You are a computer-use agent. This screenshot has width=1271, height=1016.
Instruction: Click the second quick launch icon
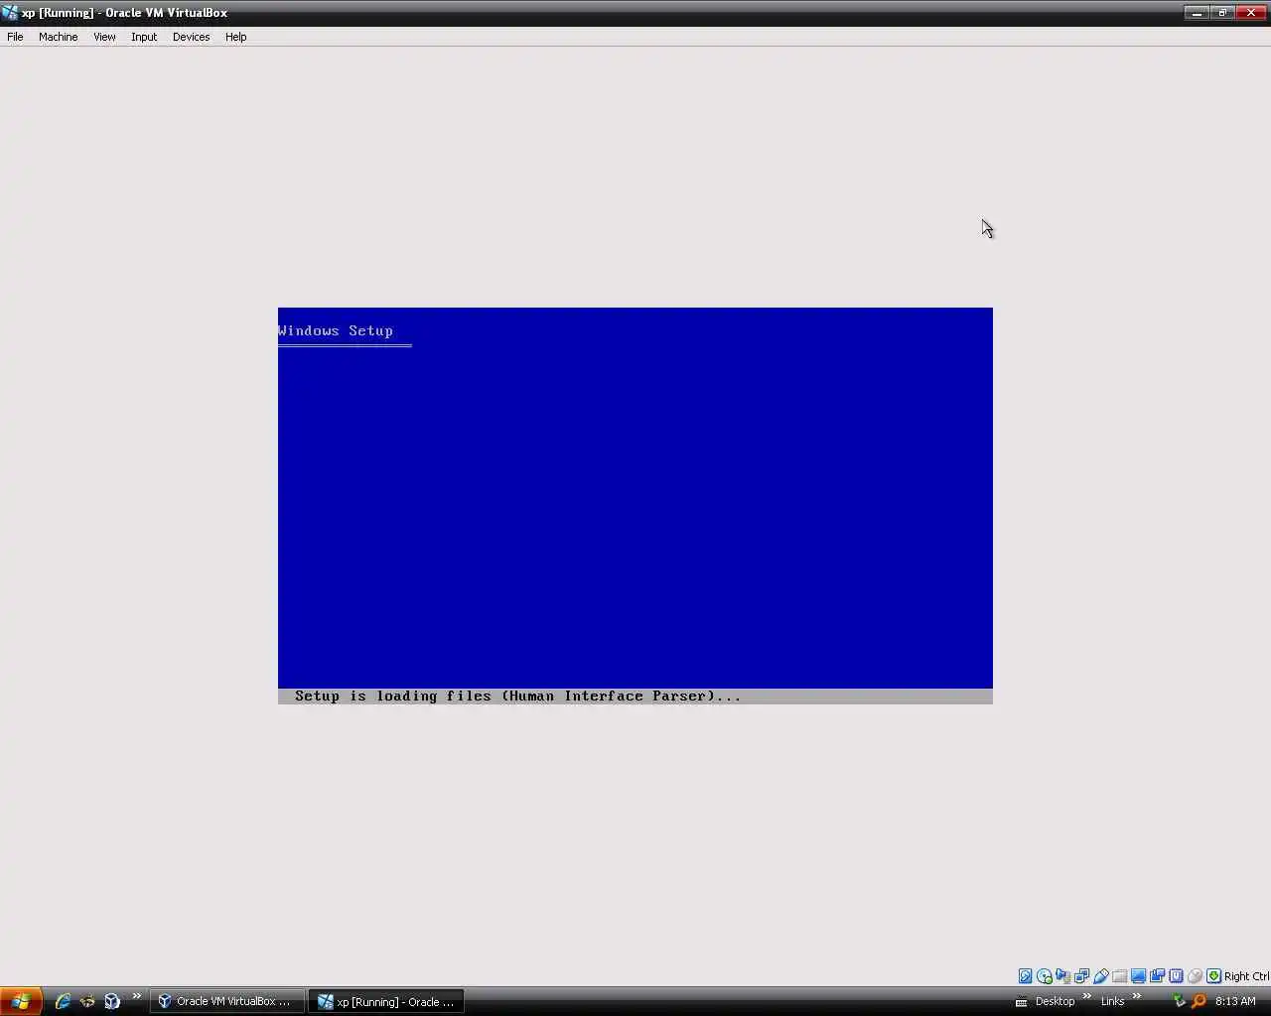click(87, 1001)
